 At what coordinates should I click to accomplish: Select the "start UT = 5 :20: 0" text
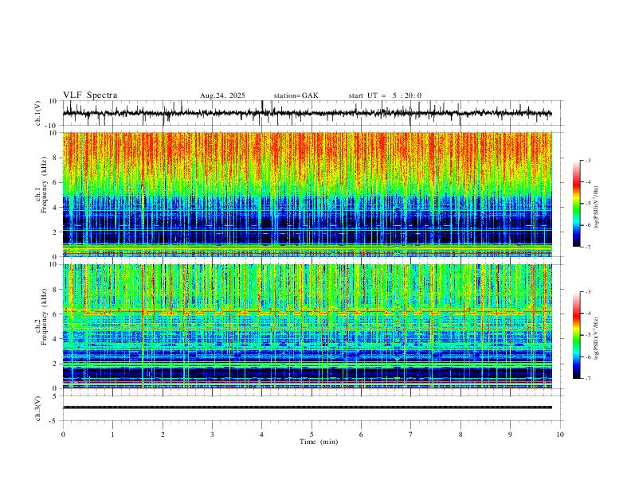[x=385, y=95]
